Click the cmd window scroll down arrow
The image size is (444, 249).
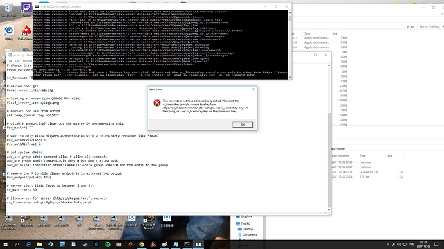click(290, 78)
